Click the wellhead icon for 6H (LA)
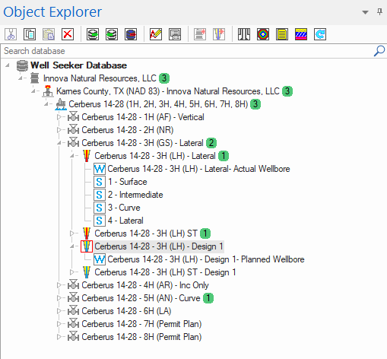The height and width of the screenshot is (359, 387). tap(74, 310)
